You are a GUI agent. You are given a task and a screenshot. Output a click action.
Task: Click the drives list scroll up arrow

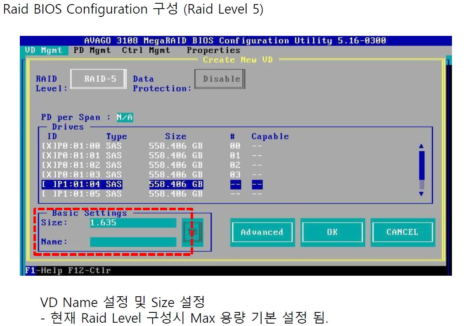[x=421, y=146]
